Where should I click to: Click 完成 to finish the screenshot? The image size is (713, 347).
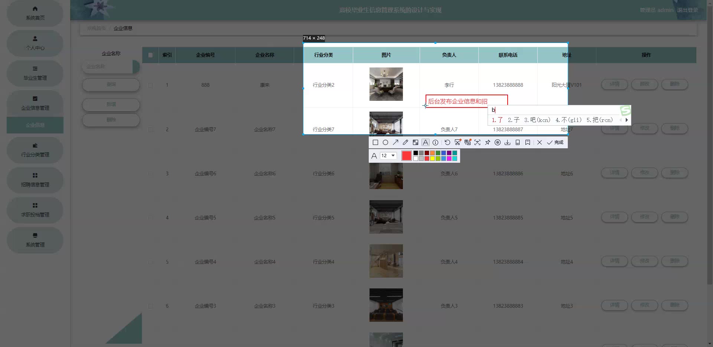point(556,142)
